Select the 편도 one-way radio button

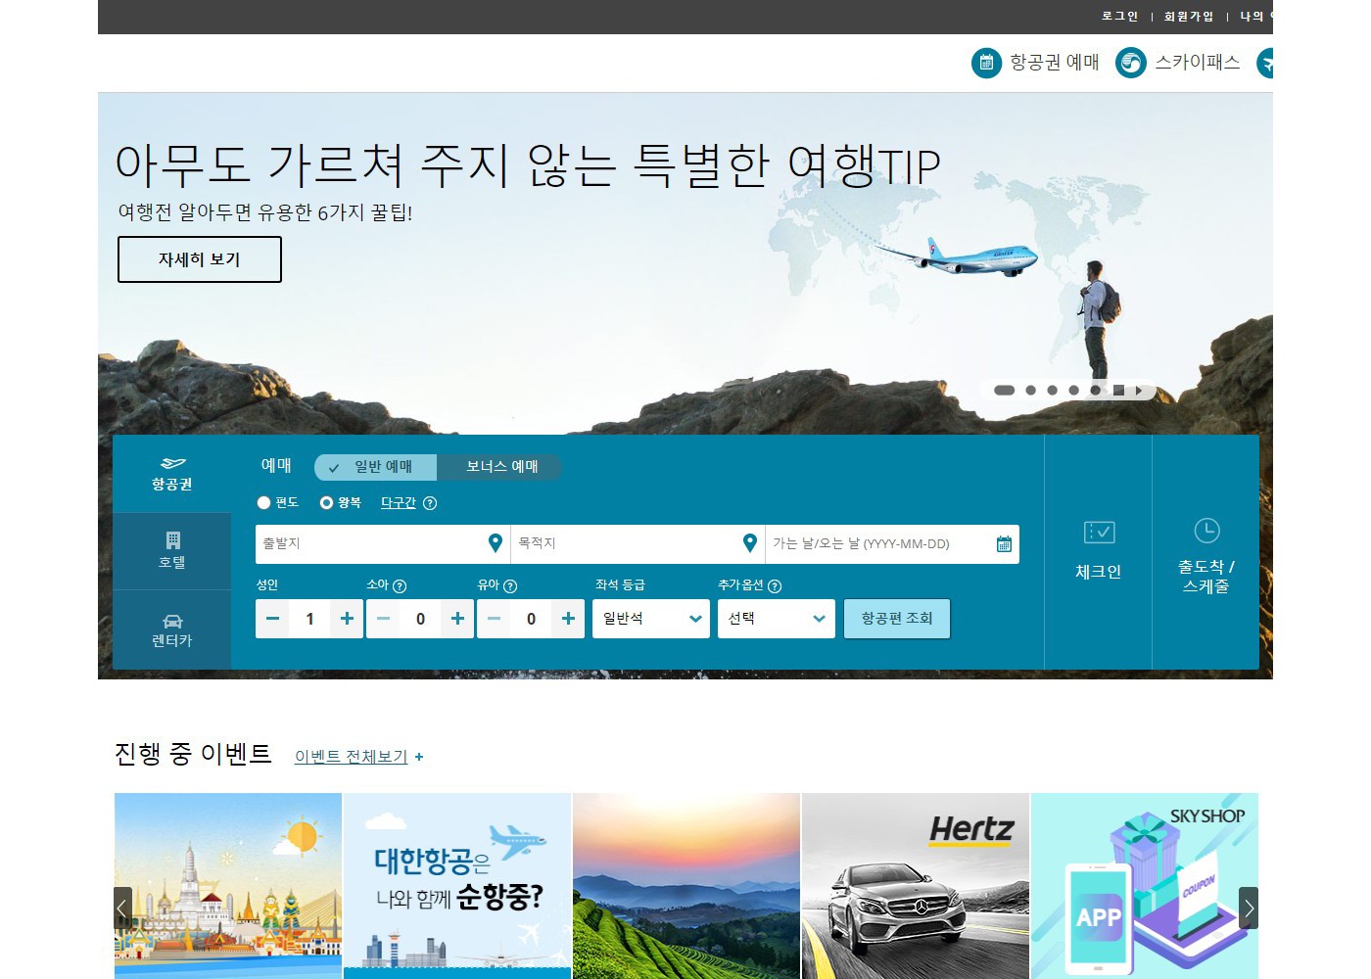263,503
